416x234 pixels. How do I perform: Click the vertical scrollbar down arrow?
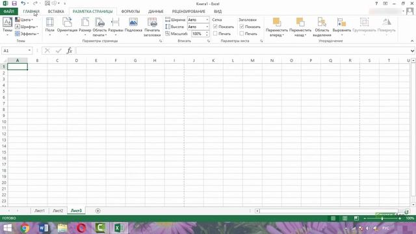click(x=413, y=205)
